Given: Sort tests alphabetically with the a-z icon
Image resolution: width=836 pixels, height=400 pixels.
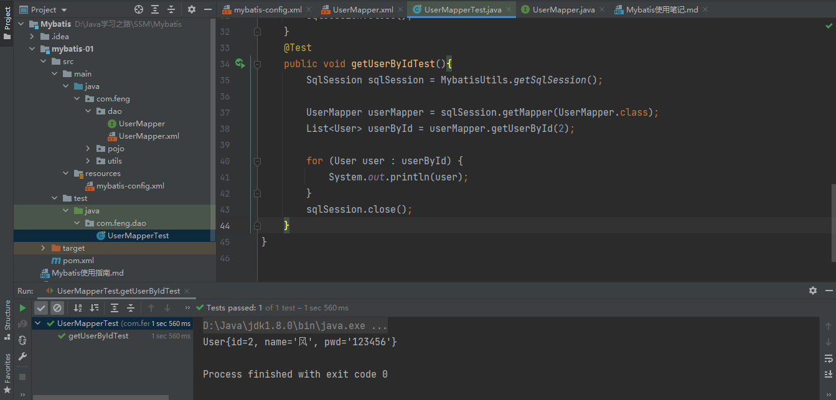Looking at the screenshot, I should point(78,307).
